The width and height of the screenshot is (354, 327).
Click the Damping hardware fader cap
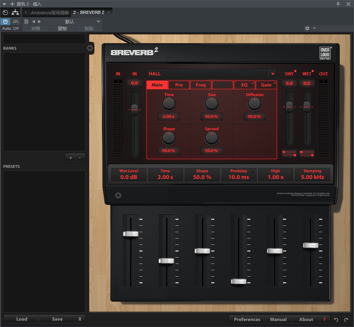(311, 245)
